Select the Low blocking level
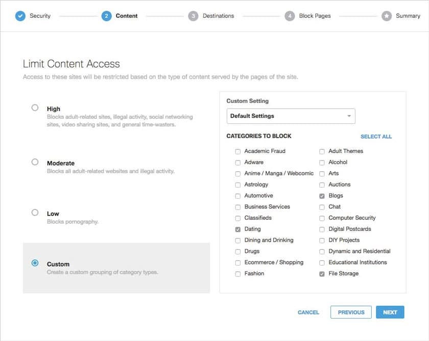Viewport: 429px width, 341px height. point(35,213)
